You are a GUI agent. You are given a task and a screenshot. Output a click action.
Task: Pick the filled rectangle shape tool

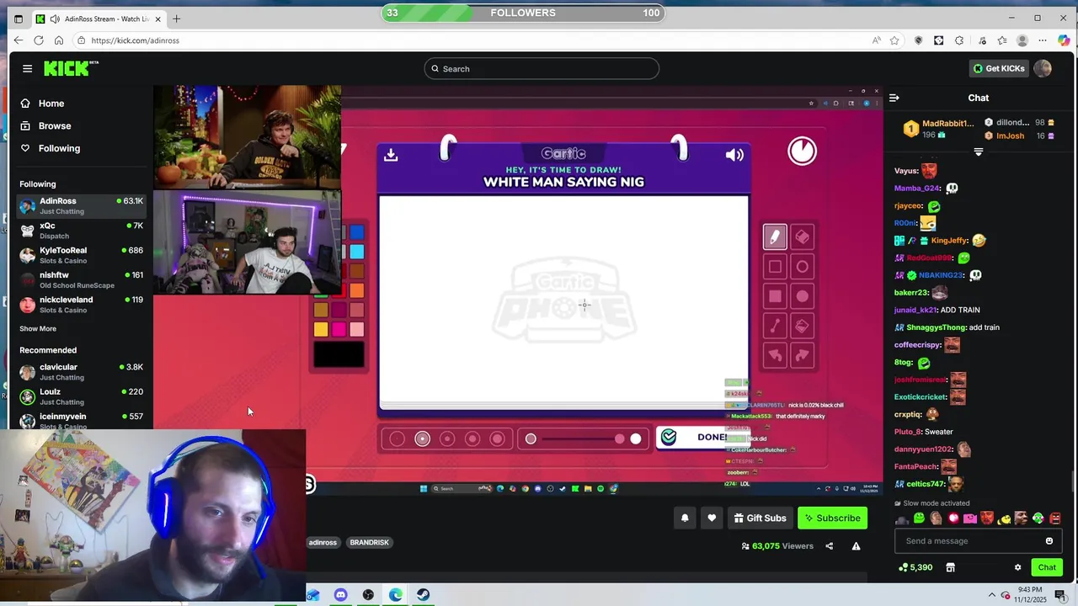click(x=775, y=296)
